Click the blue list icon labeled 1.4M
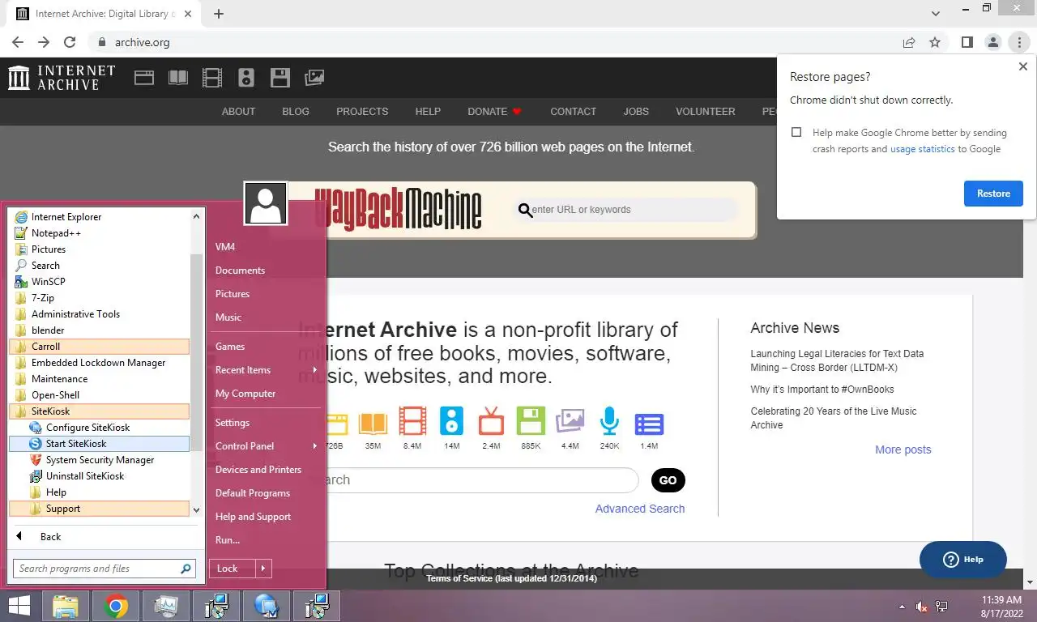Viewport: 1037px width, 622px height. (649, 423)
